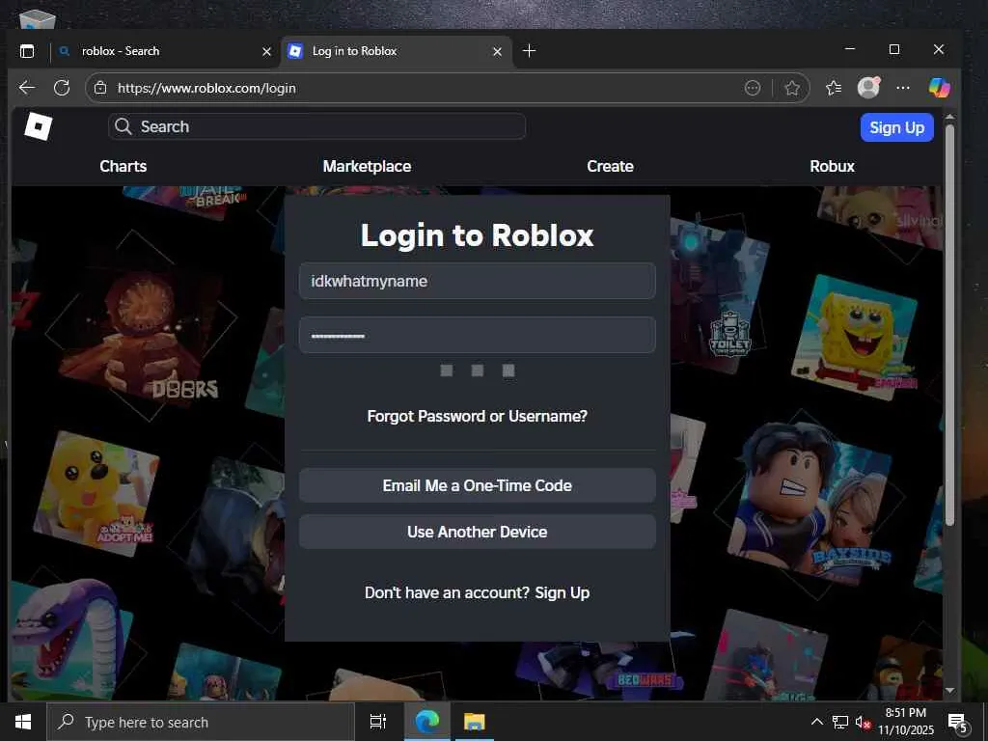Image resolution: width=988 pixels, height=741 pixels.
Task: Close the roblox - Search tab
Action: (x=266, y=52)
